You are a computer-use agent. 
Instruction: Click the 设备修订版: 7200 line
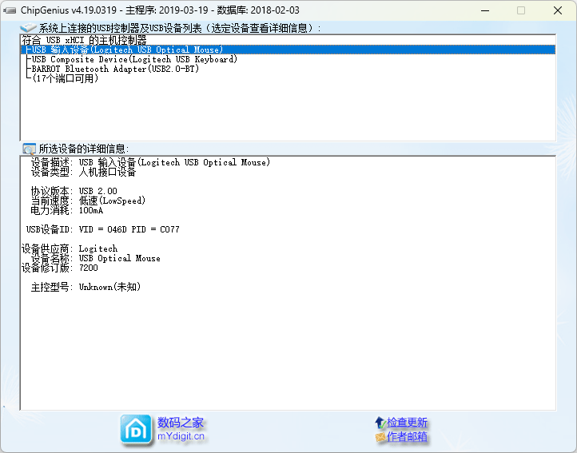coord(60,268)
